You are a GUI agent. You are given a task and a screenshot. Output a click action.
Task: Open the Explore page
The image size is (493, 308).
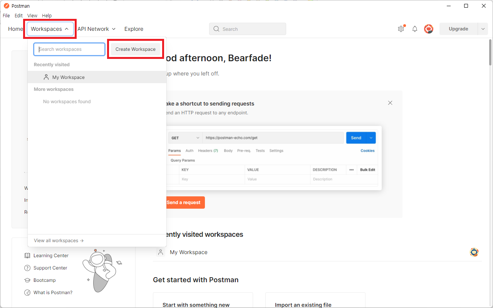coord(134,29)
